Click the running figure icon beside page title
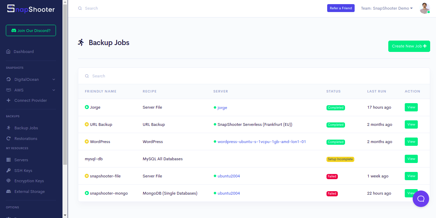 point(81,43)
